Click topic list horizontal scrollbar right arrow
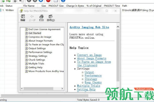The image size is (154, 102). 62,88
